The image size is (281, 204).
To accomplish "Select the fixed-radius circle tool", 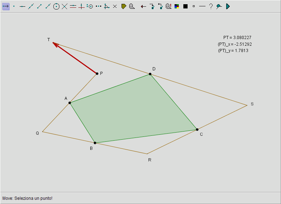I will (x=90, y=6).
